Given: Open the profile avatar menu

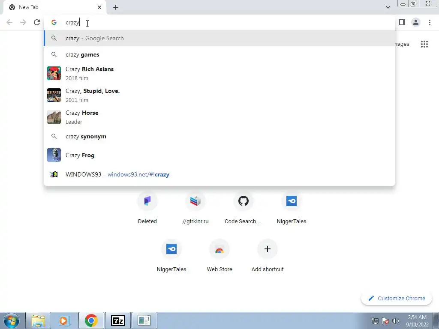Looking at the screenshot, I should tap(416, 22).
